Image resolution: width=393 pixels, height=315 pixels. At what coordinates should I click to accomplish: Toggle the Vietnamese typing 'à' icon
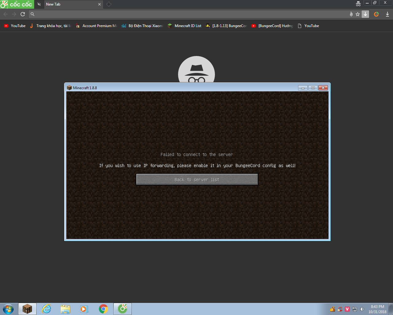[351, 14]
